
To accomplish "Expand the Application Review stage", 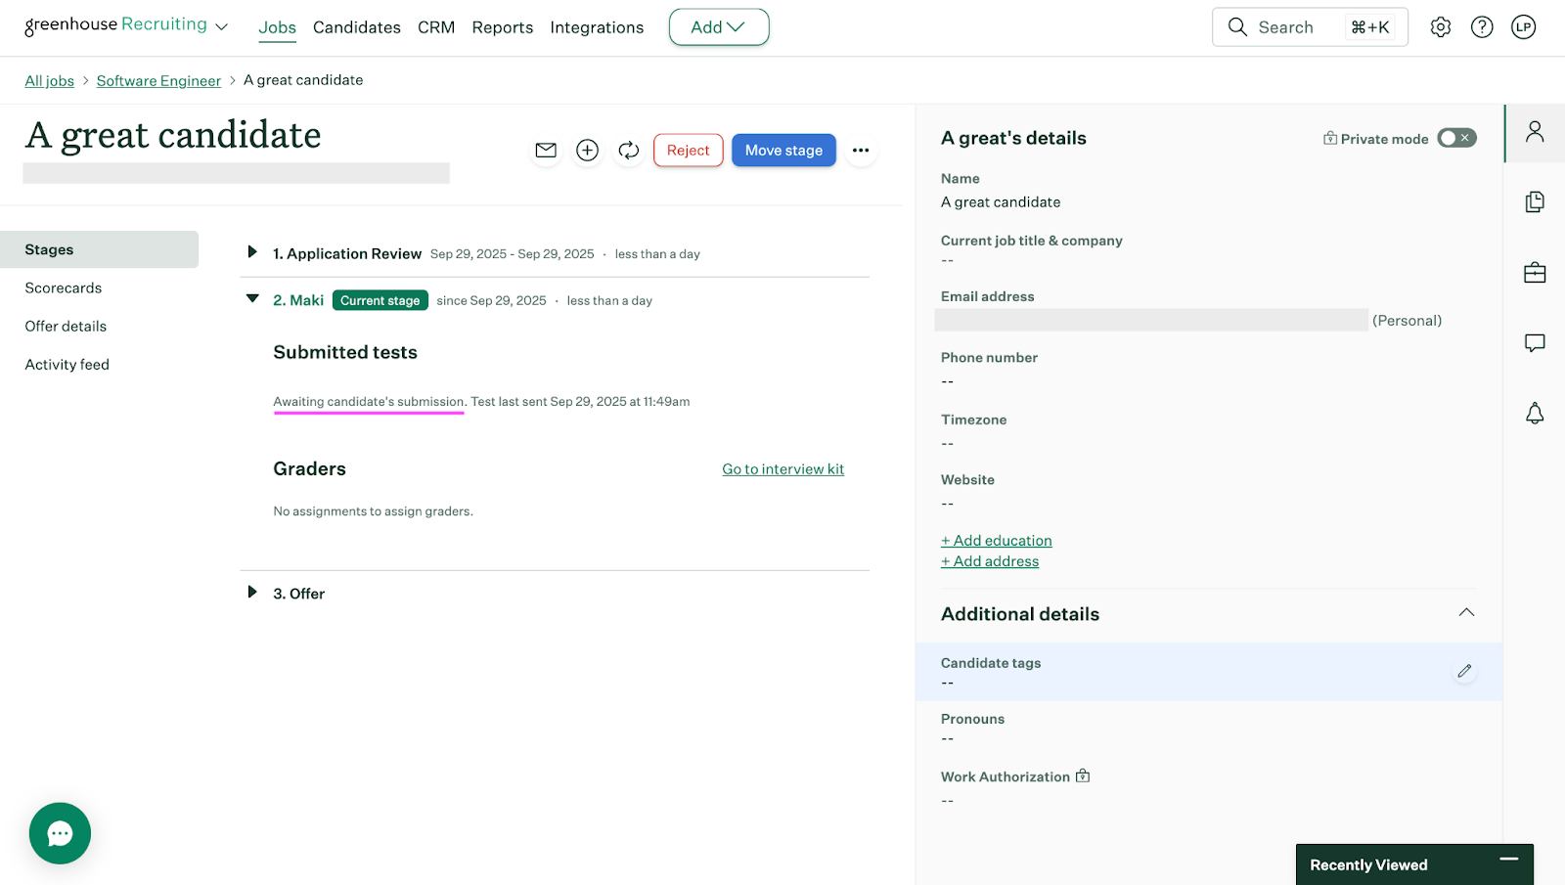I will 252,252.
